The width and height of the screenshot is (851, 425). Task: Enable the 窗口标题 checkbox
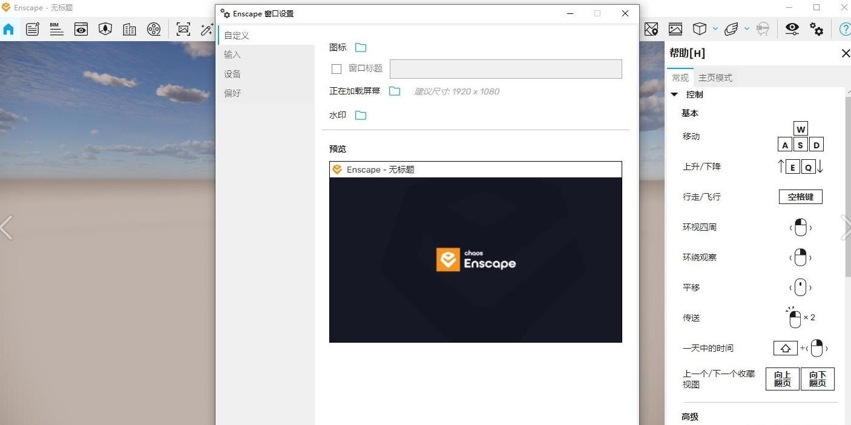point(337,69)
